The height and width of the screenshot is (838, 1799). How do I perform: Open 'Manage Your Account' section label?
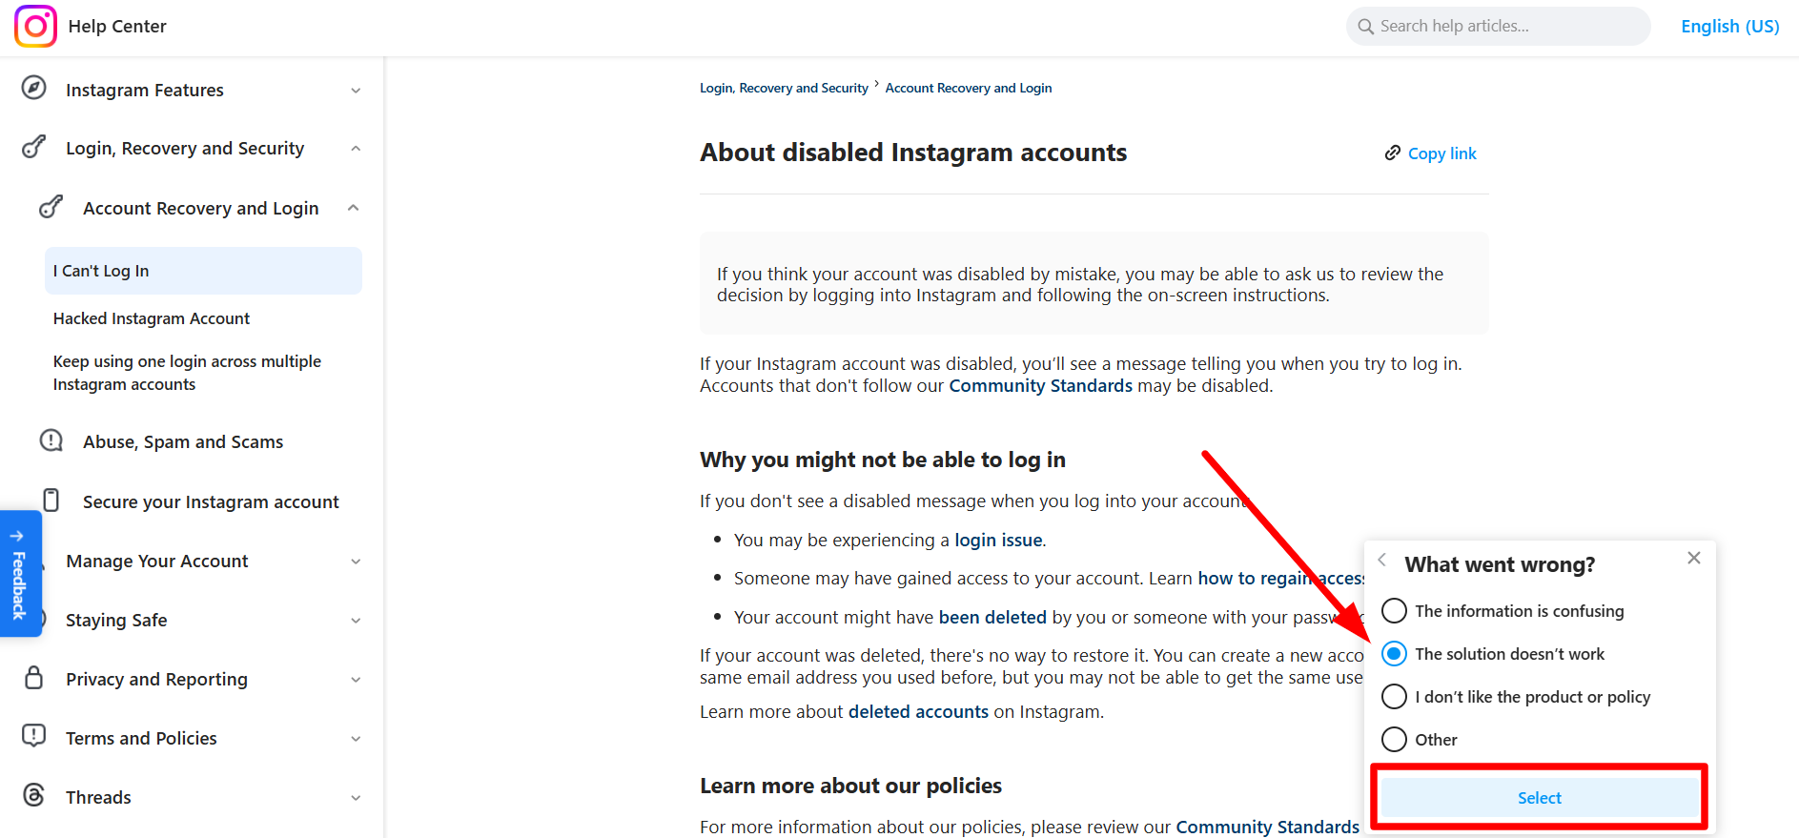[157, 562]
